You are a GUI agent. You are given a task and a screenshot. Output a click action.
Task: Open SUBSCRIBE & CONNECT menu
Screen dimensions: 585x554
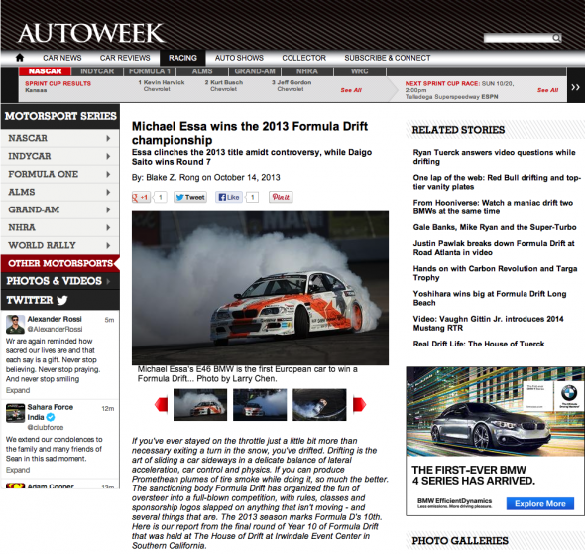[388, 58]
